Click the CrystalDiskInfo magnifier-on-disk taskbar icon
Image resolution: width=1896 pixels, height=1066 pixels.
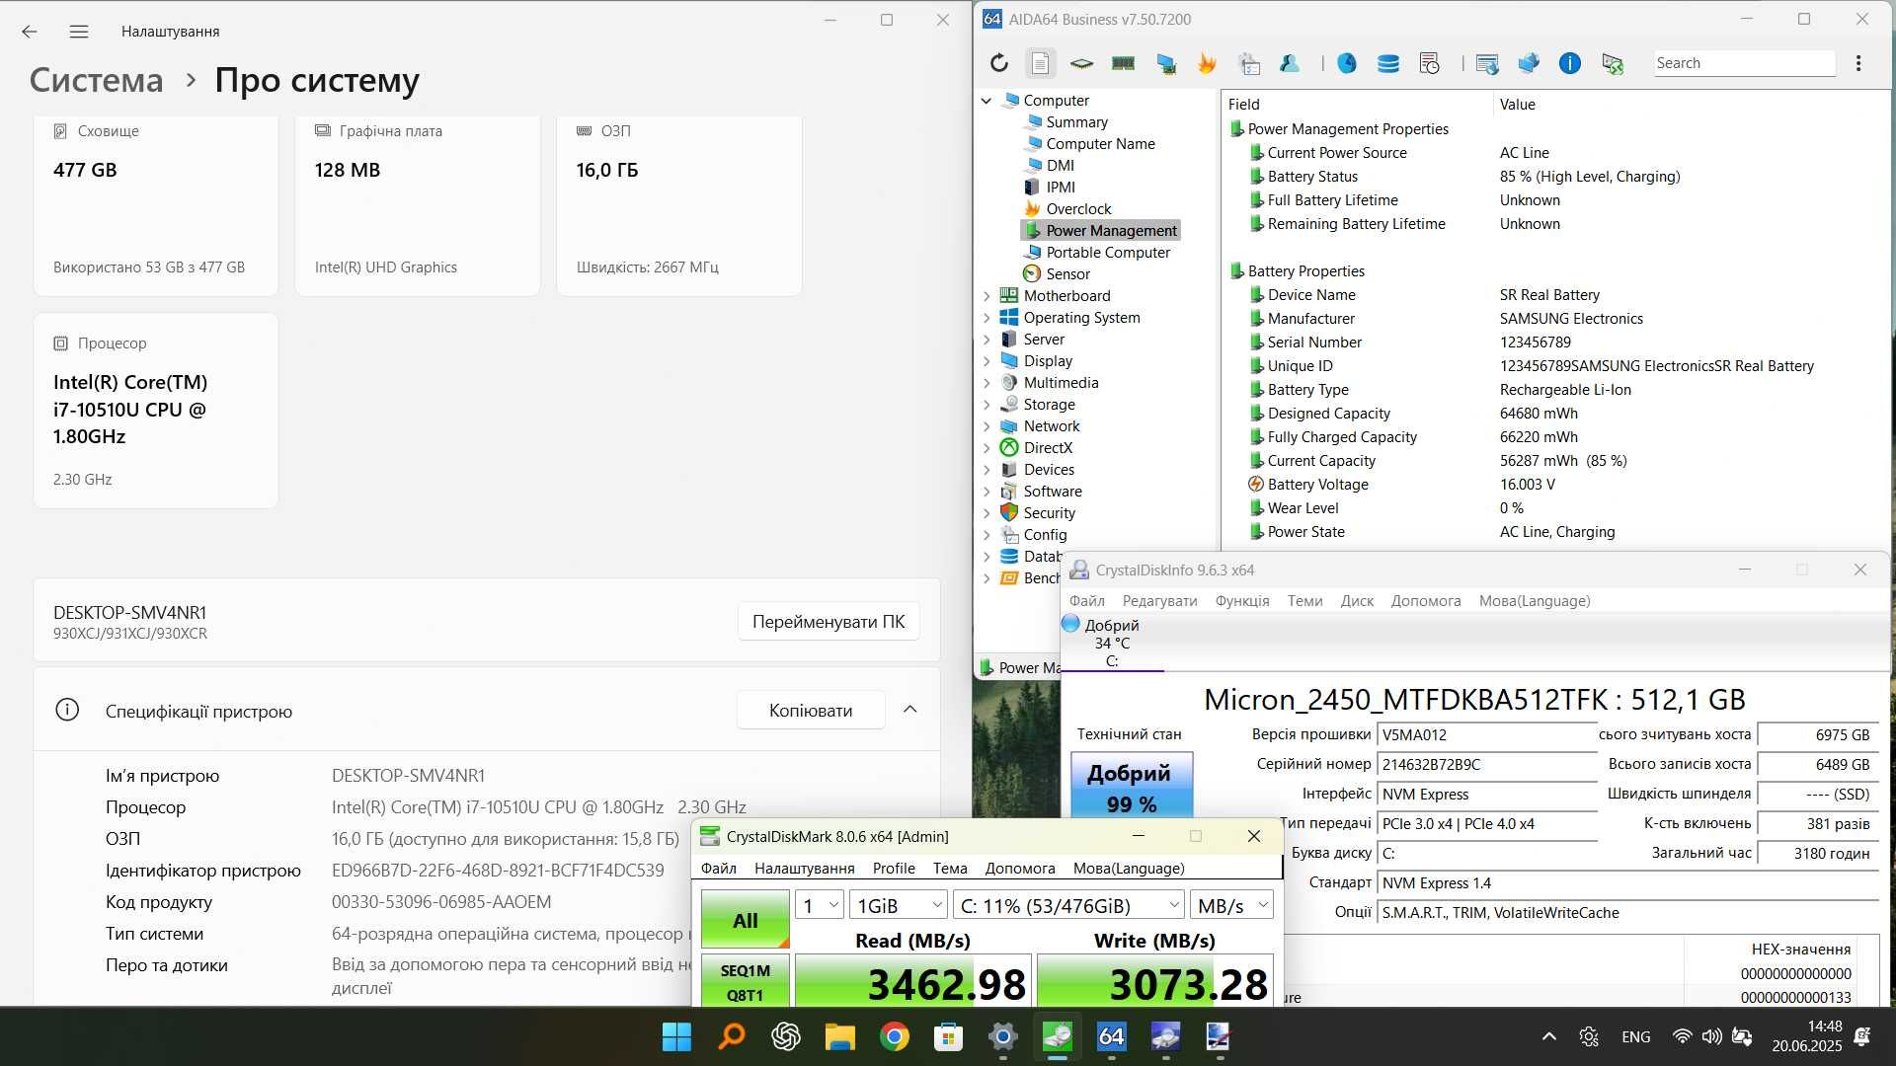click(1166, 1036)
